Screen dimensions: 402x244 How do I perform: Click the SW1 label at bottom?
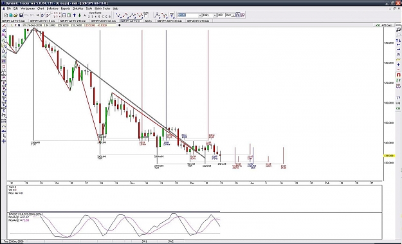click(x=144, y=241)
